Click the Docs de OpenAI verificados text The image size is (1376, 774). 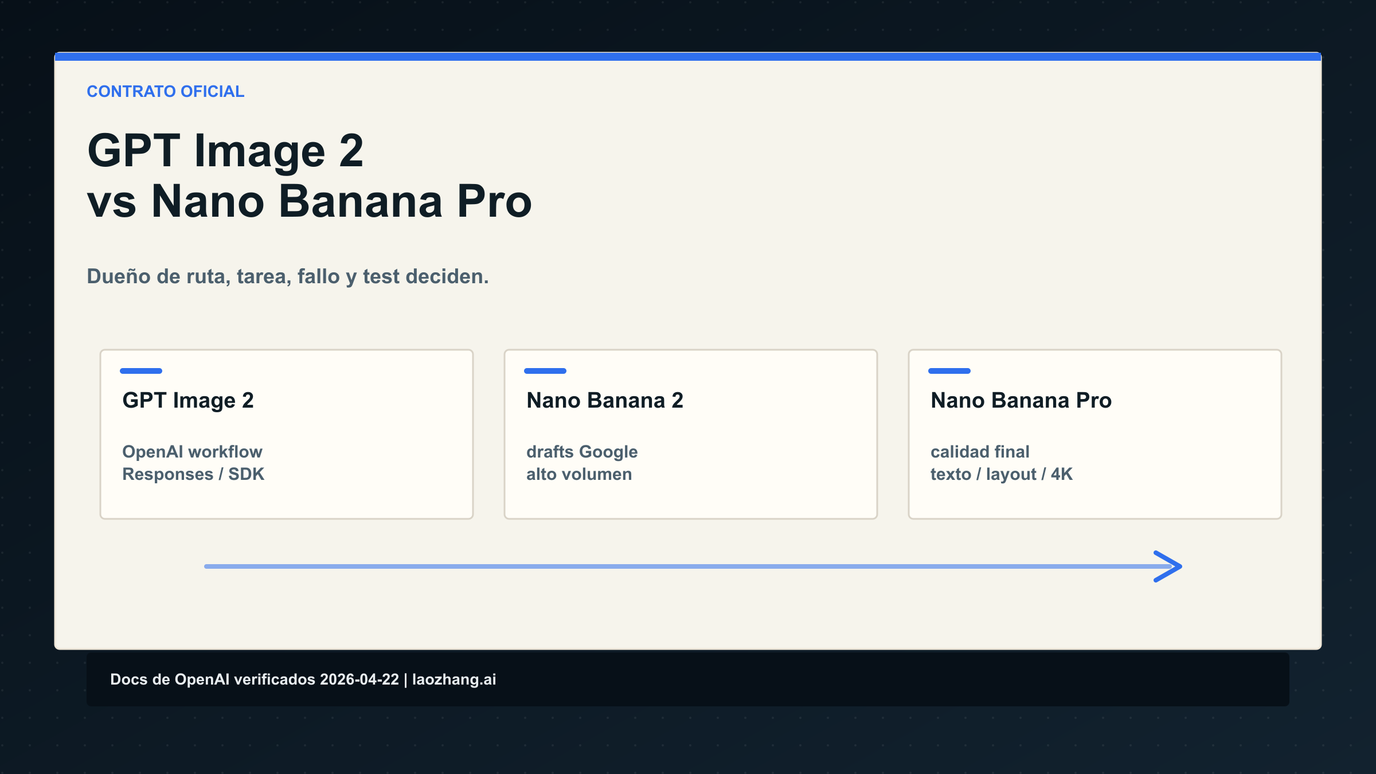(255, 679)
